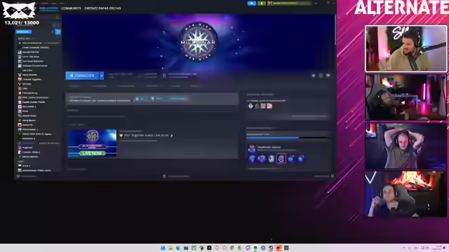Open game settings gear icon

[314, 76]
